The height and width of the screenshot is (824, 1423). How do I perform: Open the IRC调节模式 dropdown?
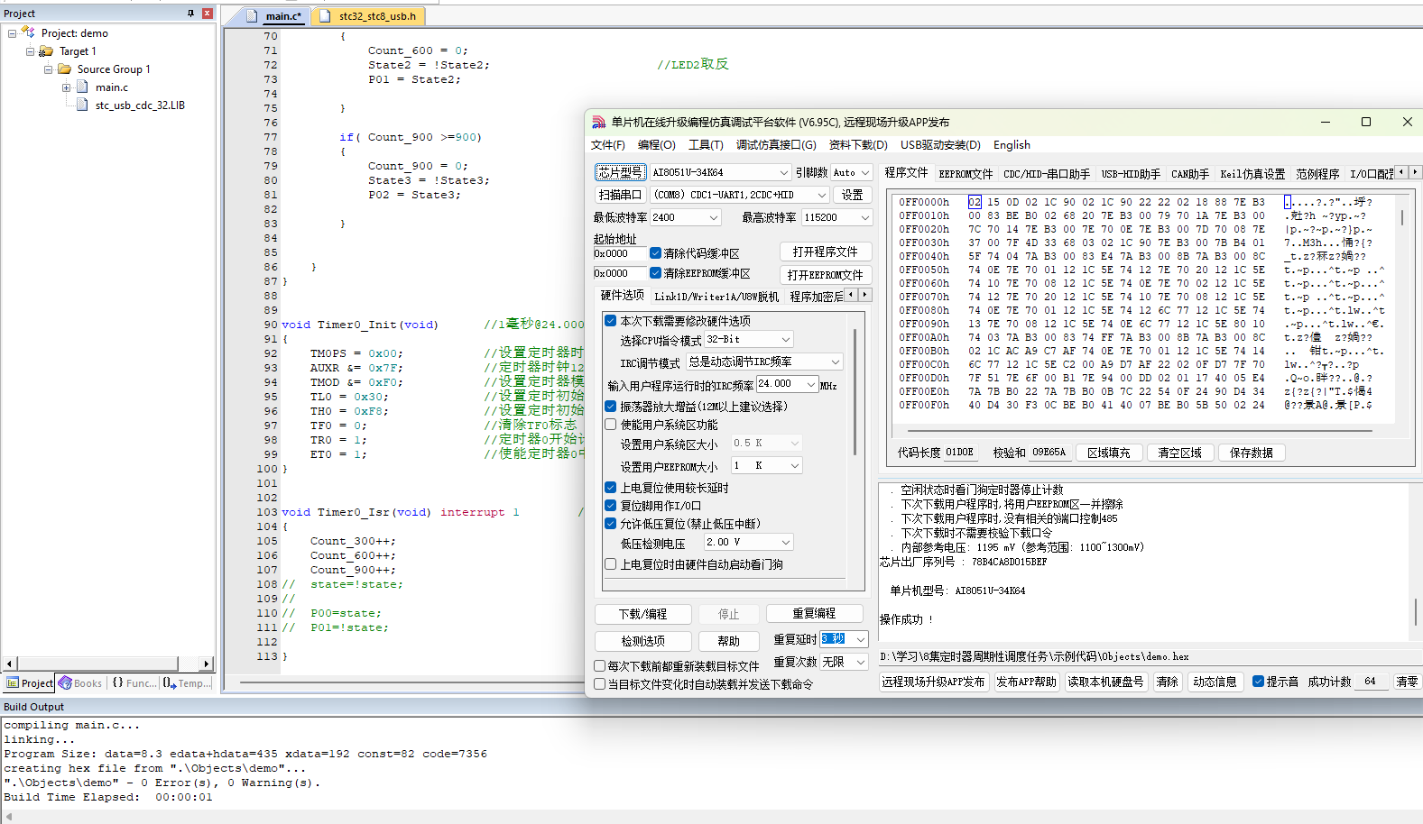(835, 362)
